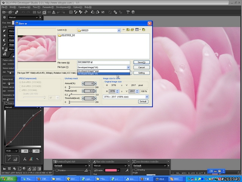This screenshot has width=242, height=182.
Task: Select the single preview view mode icon
Action: pyautogui.click(x=44, y=12)
